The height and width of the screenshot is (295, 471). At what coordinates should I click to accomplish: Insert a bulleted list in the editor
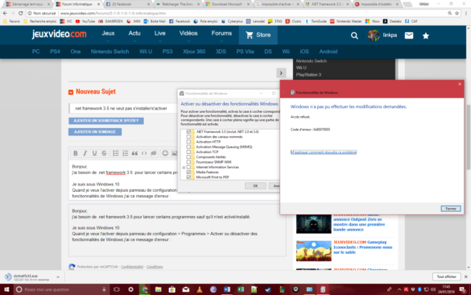coord(116,153)
